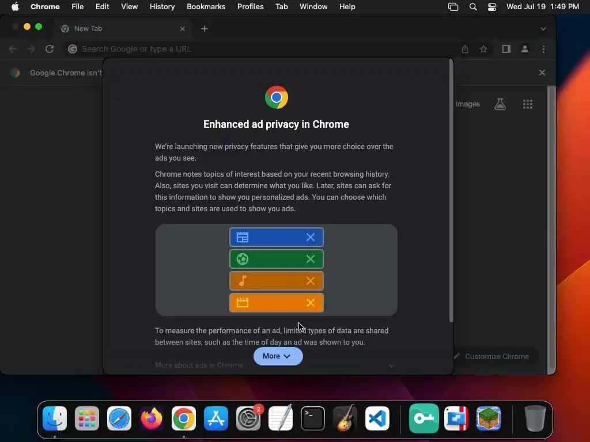This screenshot has width=590, height=442.
Task: Go forward with the forward arrow
Action: 31,49
